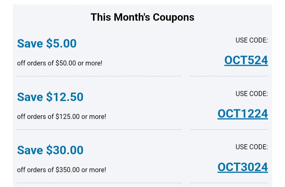Click "off orders of $125.00 or more!" text
The image size is (285, 187).
pyautogui.click(x=61, y=116)
